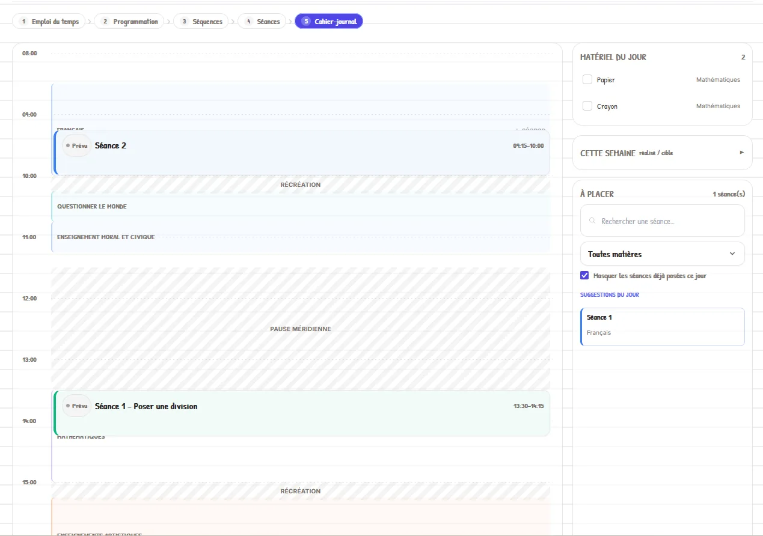The width and height of the screenshot is (763, 536).
Task: Click the 12:00 hour marker
Action: 29,299
